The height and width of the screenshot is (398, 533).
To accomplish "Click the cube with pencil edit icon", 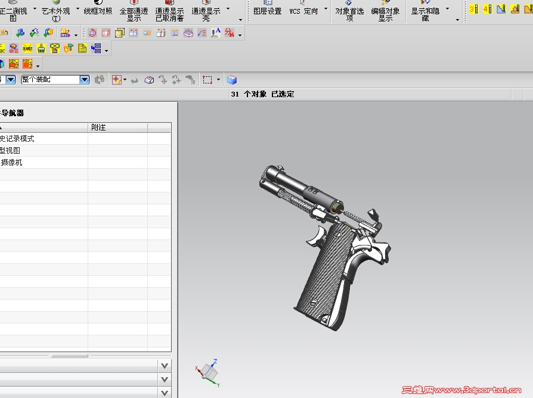I will (65, 33).
